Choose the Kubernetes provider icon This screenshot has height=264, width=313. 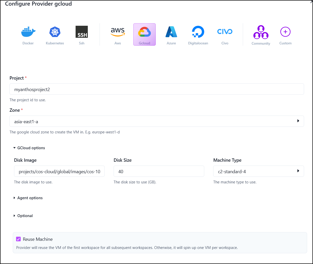click(x=55, y=34)
